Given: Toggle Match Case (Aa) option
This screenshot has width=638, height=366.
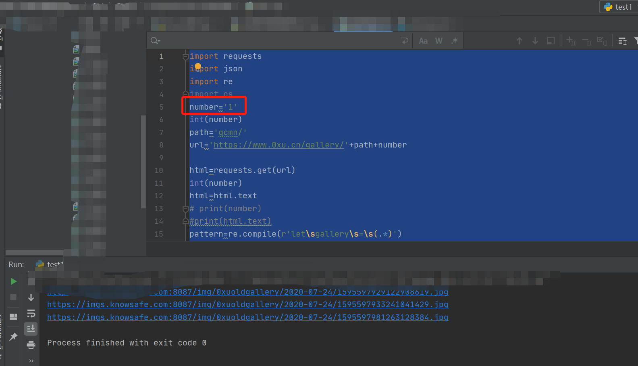Looking at the screenshot, I should point(423,41).
